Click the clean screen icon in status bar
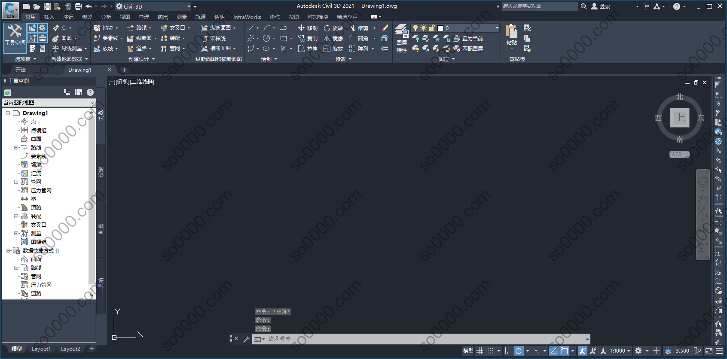This screenshot has height=359, width=727. tap(709, 351)
